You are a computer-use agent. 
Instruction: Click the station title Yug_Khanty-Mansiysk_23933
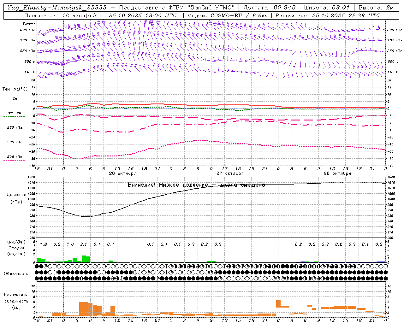[57, 8]
